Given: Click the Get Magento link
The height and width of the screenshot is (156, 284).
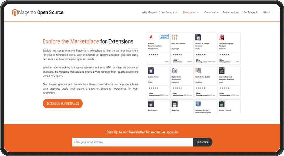Looking at the screenshot, I should coord(251,12).
